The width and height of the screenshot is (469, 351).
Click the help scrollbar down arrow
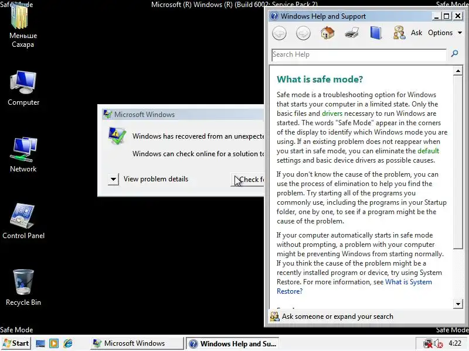click(458, 304)
